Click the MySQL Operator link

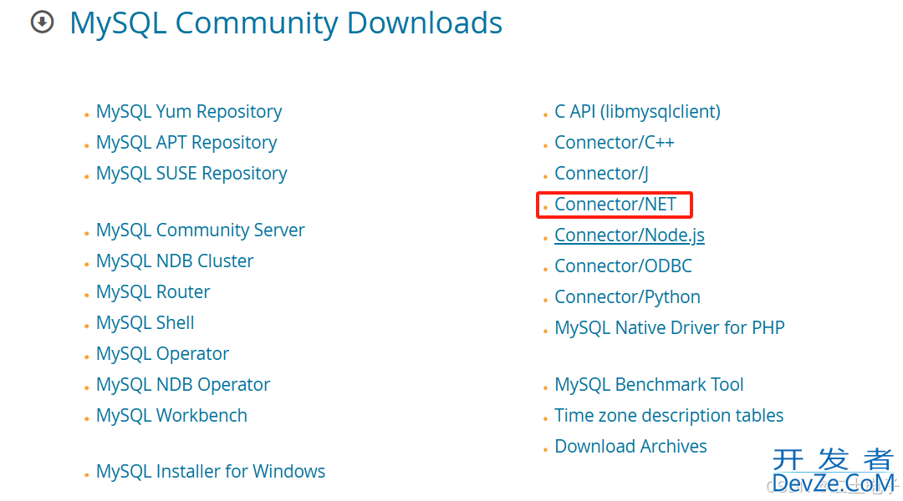(x=162, y=354)
